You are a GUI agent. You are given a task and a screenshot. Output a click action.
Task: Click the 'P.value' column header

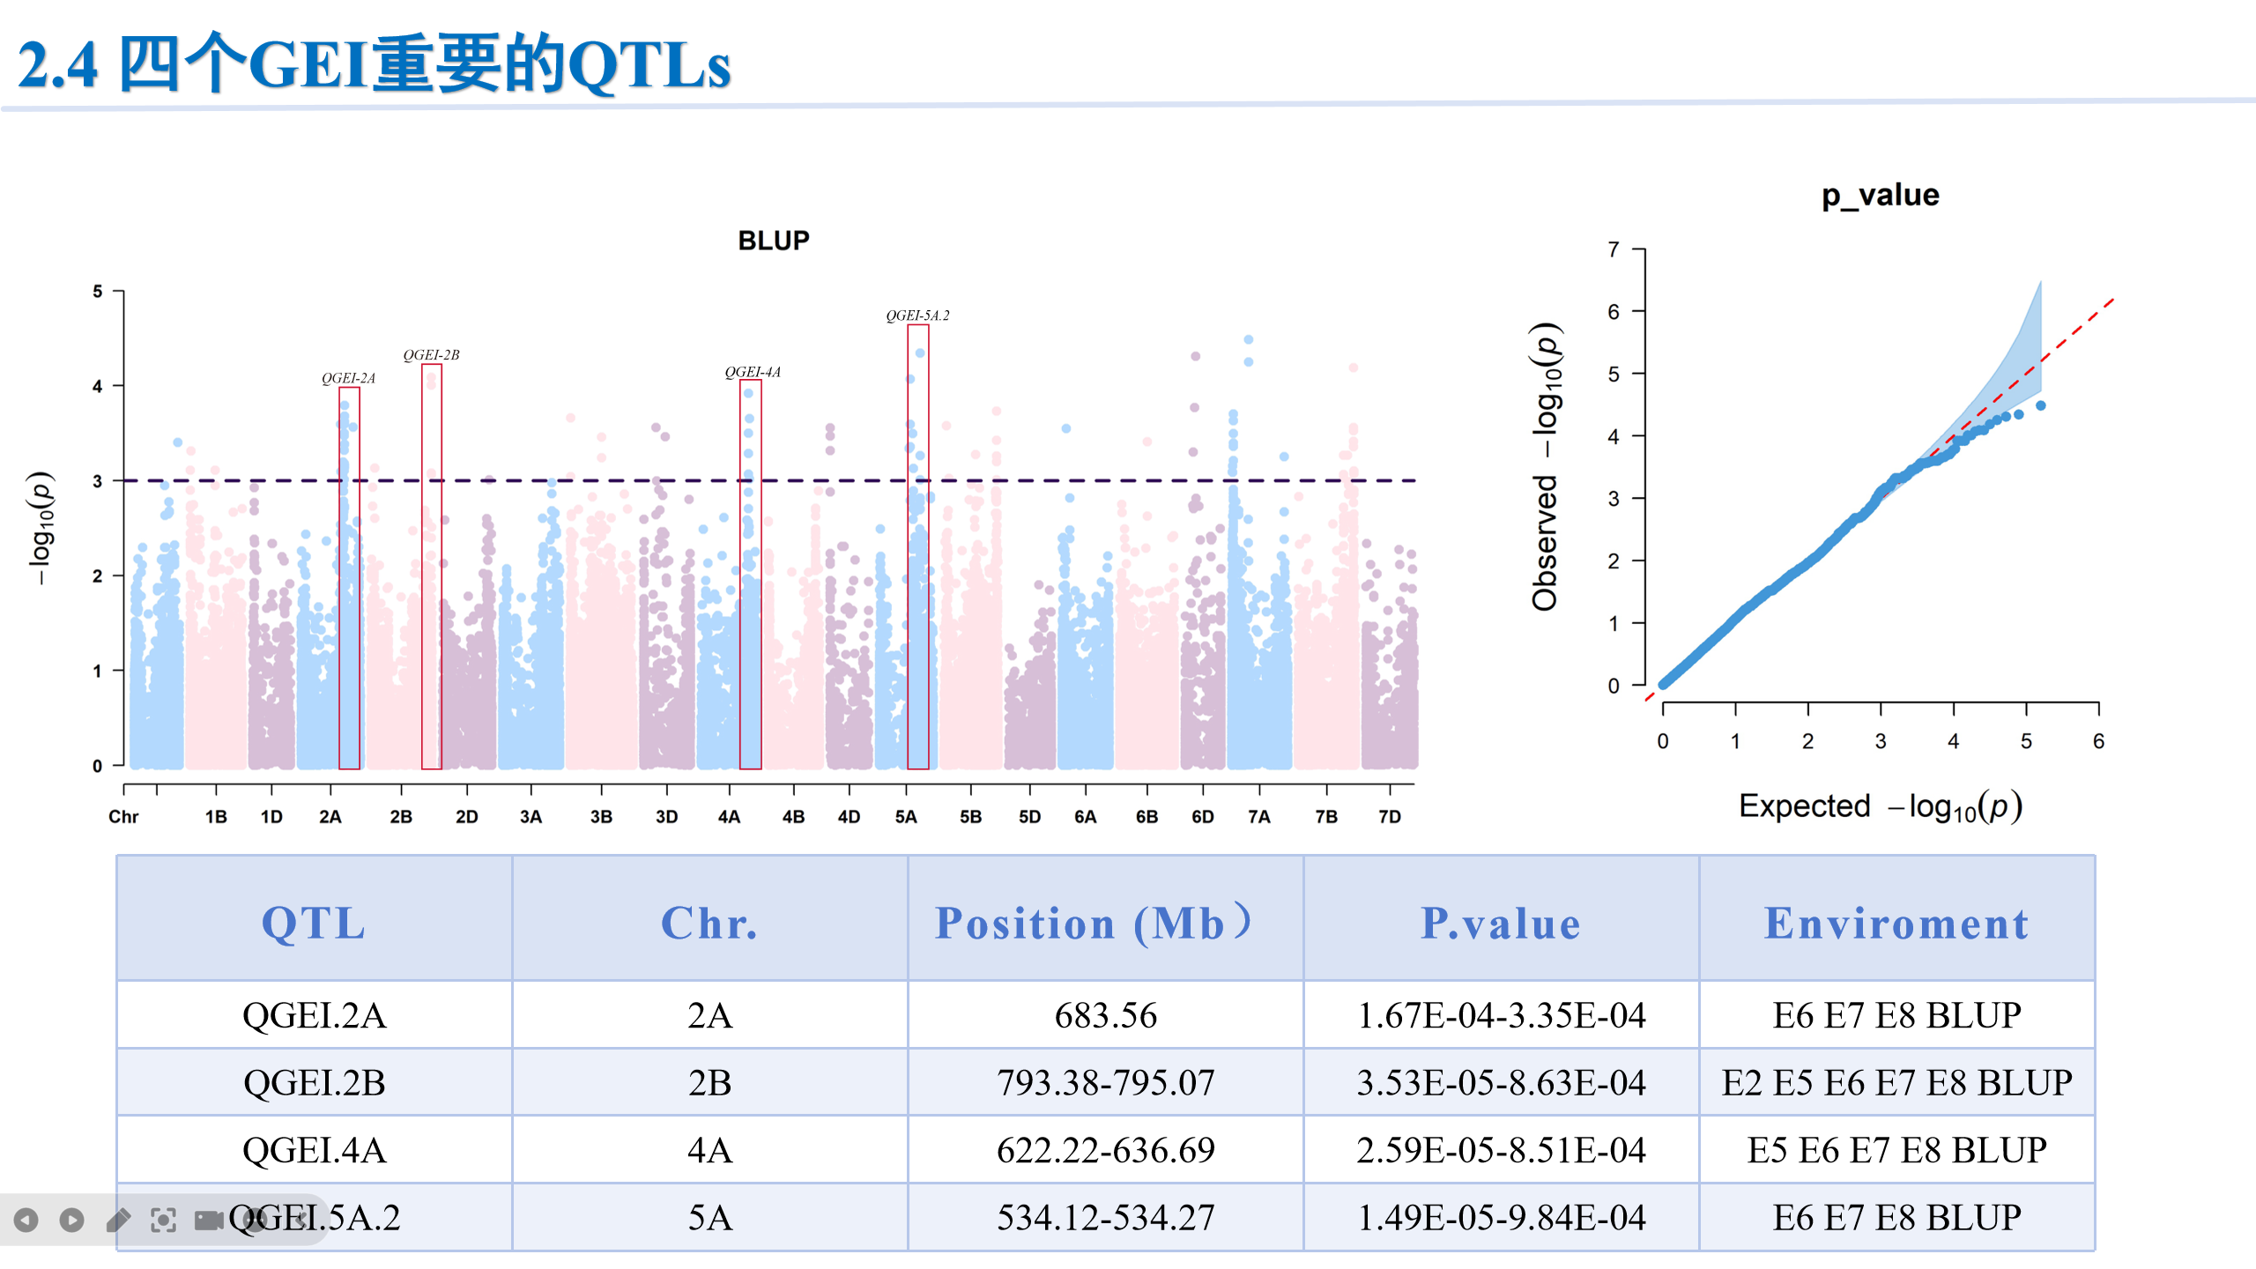pyautogui.click(x=1500, y=923)
